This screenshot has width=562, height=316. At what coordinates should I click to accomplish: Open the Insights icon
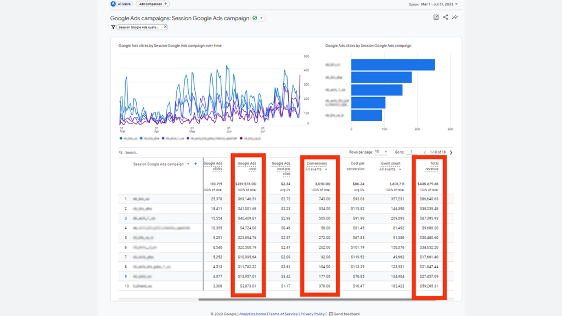point(455,17)
